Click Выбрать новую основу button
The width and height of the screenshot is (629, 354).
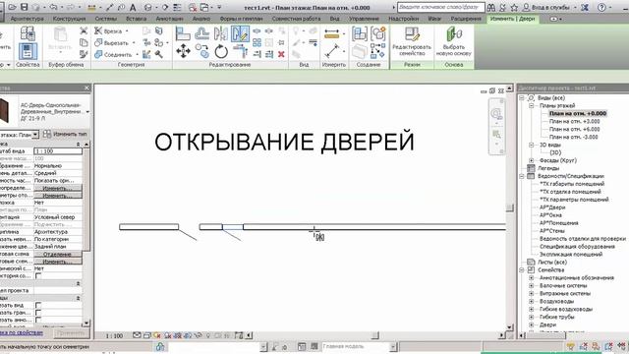click(x=454, y=41)
